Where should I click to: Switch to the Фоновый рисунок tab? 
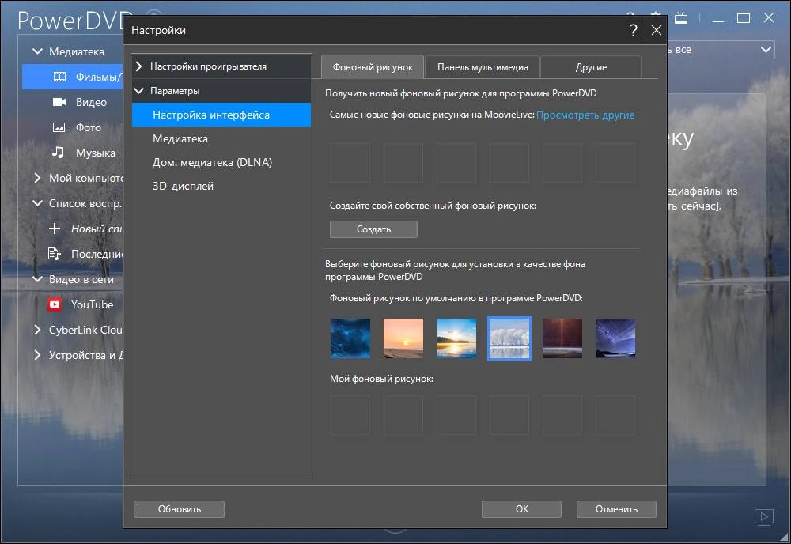(x=373, y=67)
